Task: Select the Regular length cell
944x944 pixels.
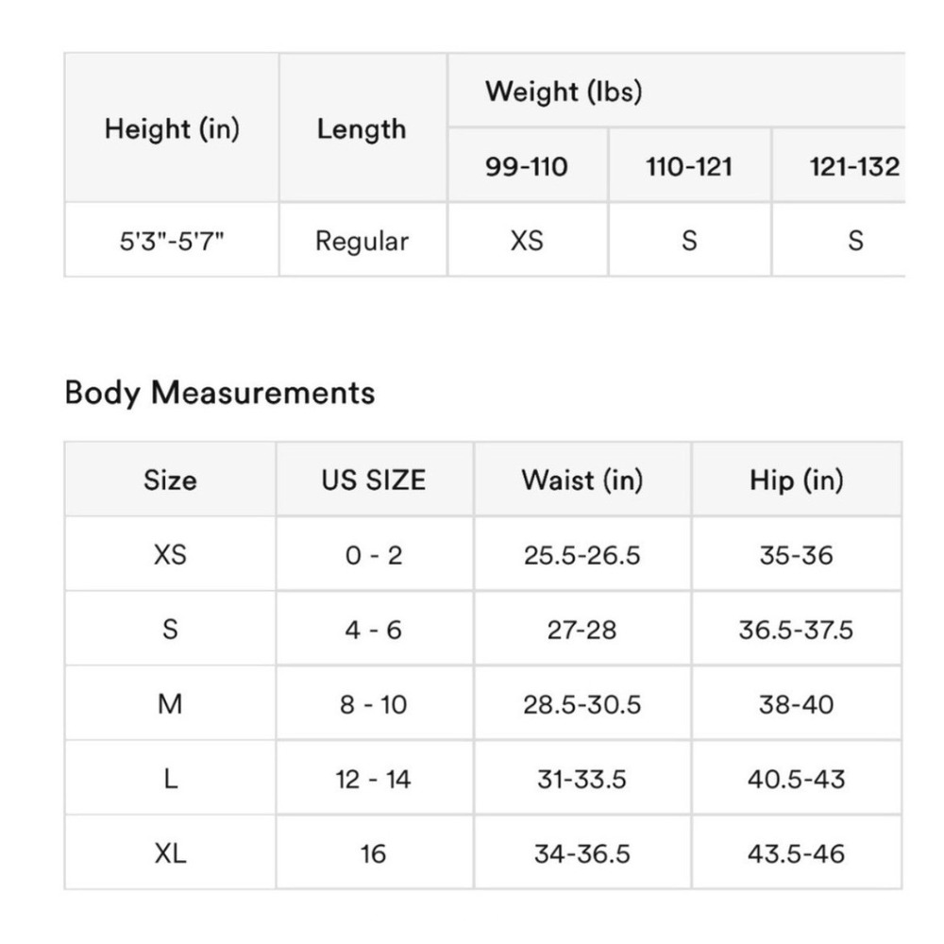Action: tap(362, 240)
